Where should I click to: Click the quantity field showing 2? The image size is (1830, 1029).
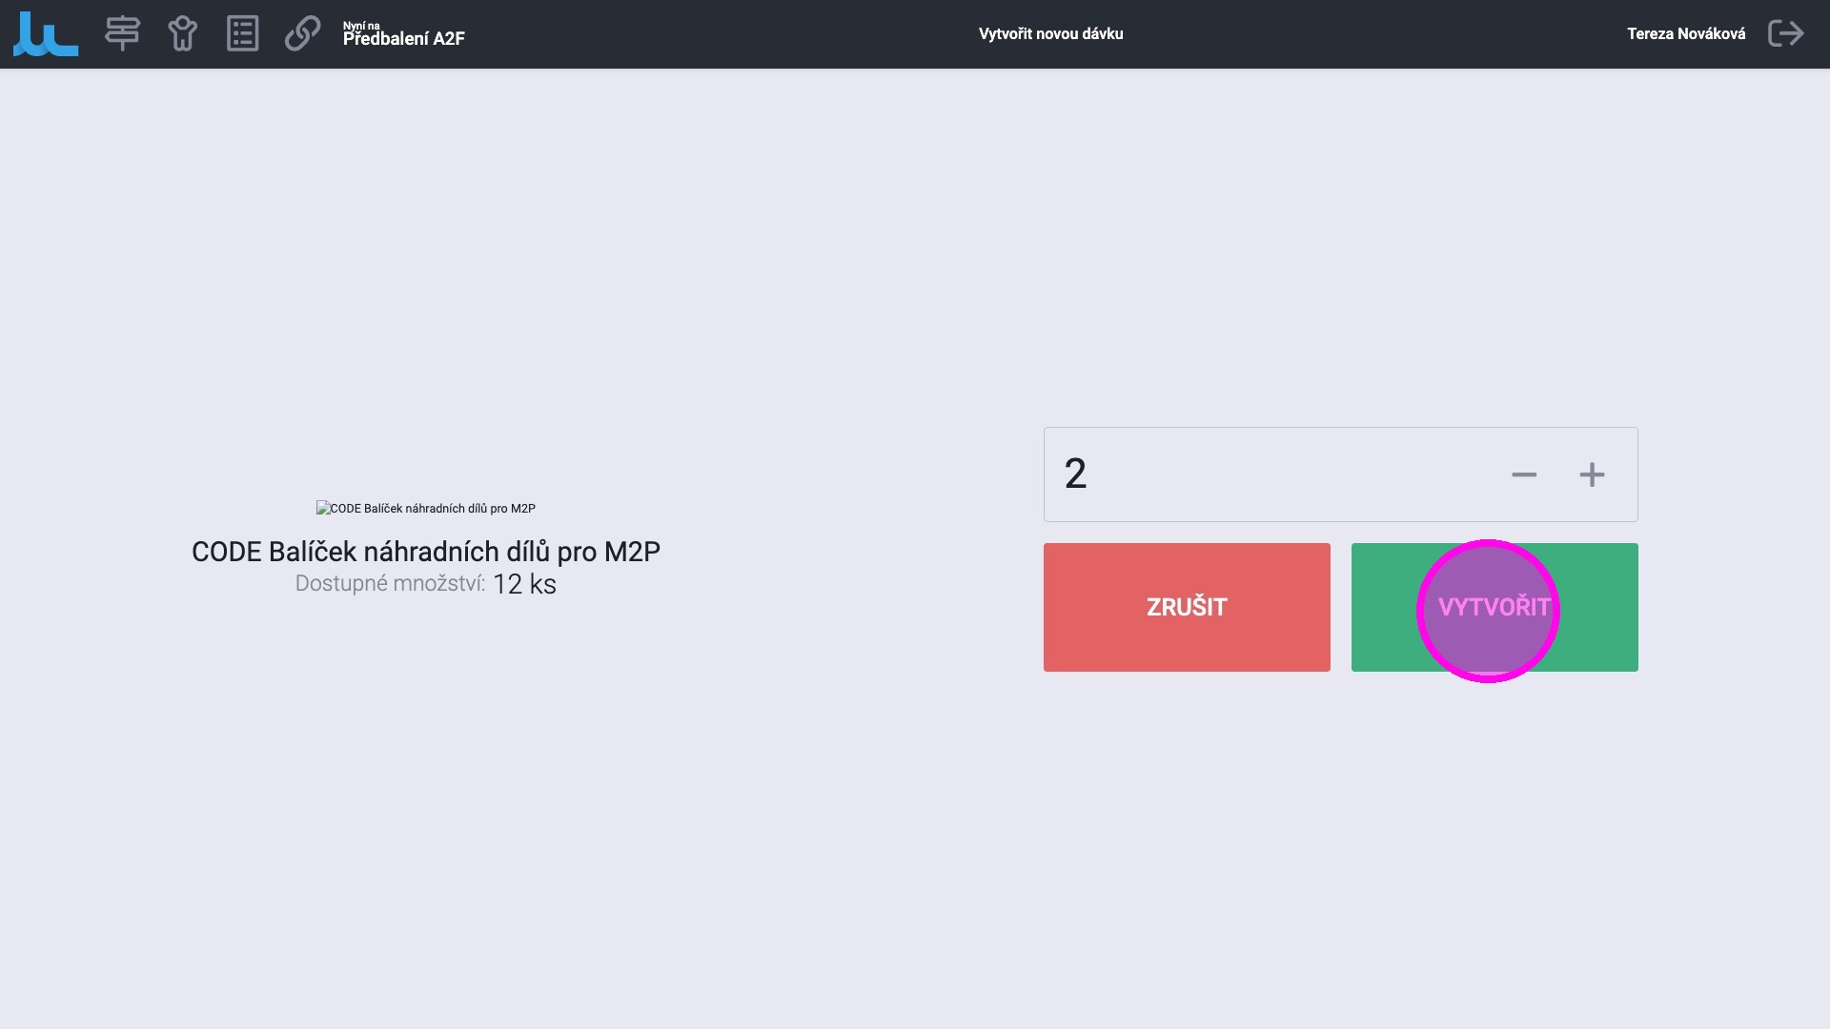(1075, 474)
